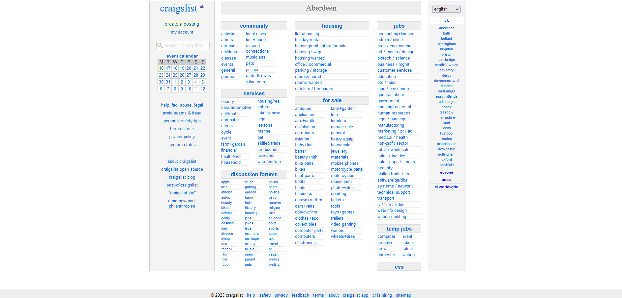This screenshot has width=622, height=298.
Task: Switch to edinburgh site
Action: point(446,102)
